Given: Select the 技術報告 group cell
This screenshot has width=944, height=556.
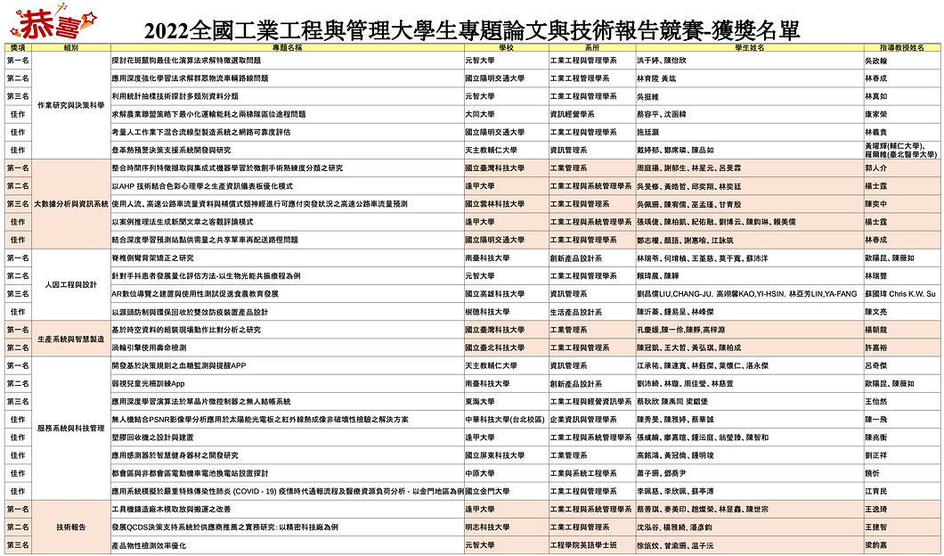Looking at the screenshot, I should coord(70,527).
